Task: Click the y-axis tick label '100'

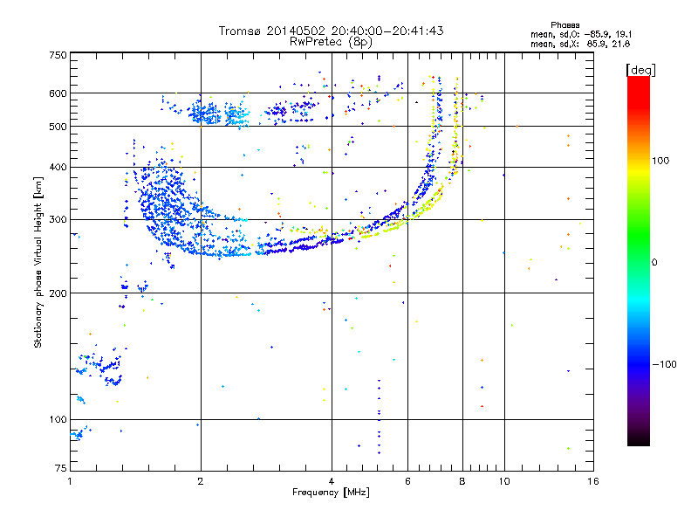Action: pos(58,419)
